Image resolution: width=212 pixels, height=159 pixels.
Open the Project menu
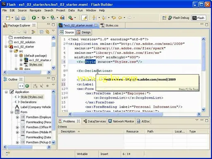pyautogui.click(x=60, y=10)
